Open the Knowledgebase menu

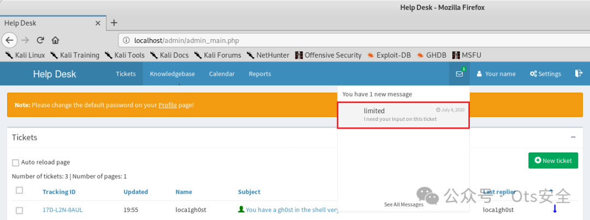[x=172, y=74]
